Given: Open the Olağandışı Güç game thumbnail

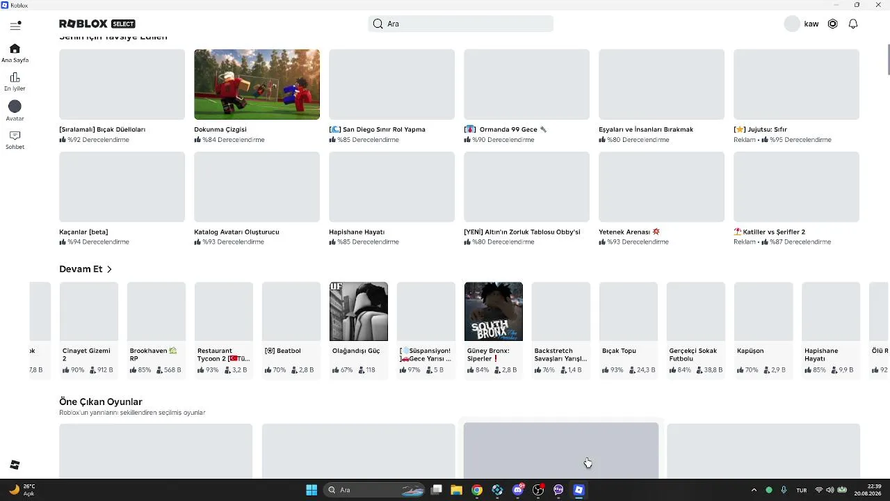Looking at the screenshot, I should pyautogui.click(x=358, y=312).
